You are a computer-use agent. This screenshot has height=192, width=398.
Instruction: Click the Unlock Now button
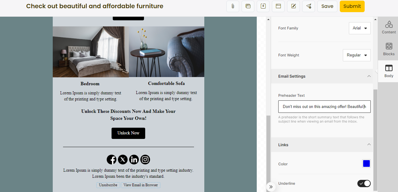tap(128, 133)
